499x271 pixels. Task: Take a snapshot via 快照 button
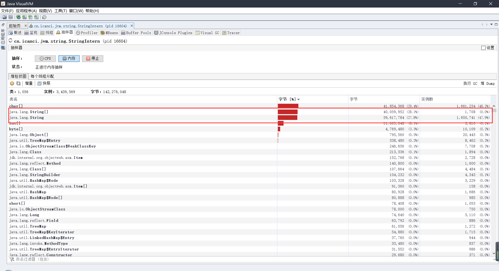[44, 83]
